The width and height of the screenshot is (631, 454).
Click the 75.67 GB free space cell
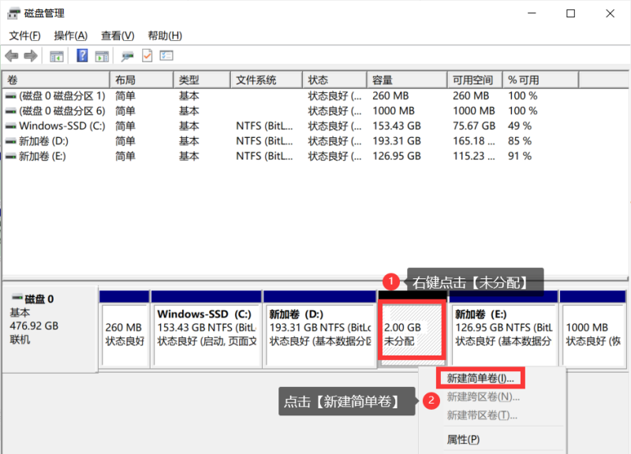coord(474,126)
